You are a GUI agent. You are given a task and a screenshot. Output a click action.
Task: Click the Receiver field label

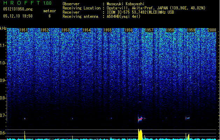(x=71, y=12)
